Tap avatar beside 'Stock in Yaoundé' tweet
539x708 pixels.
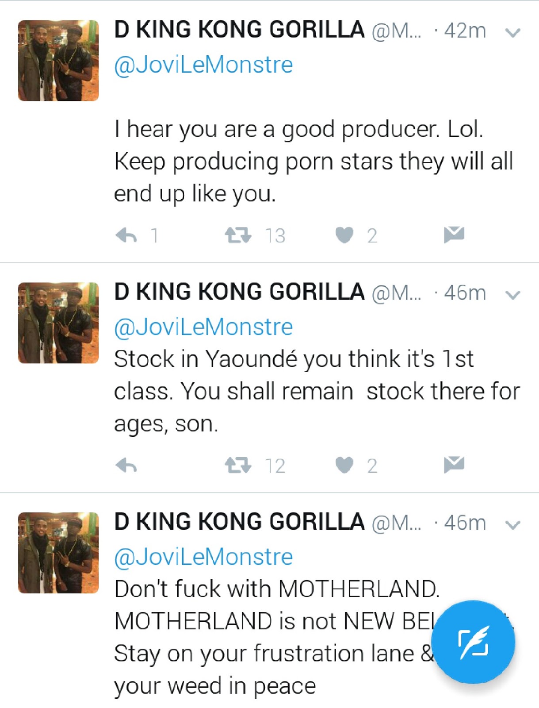click(x=58, y=323)
